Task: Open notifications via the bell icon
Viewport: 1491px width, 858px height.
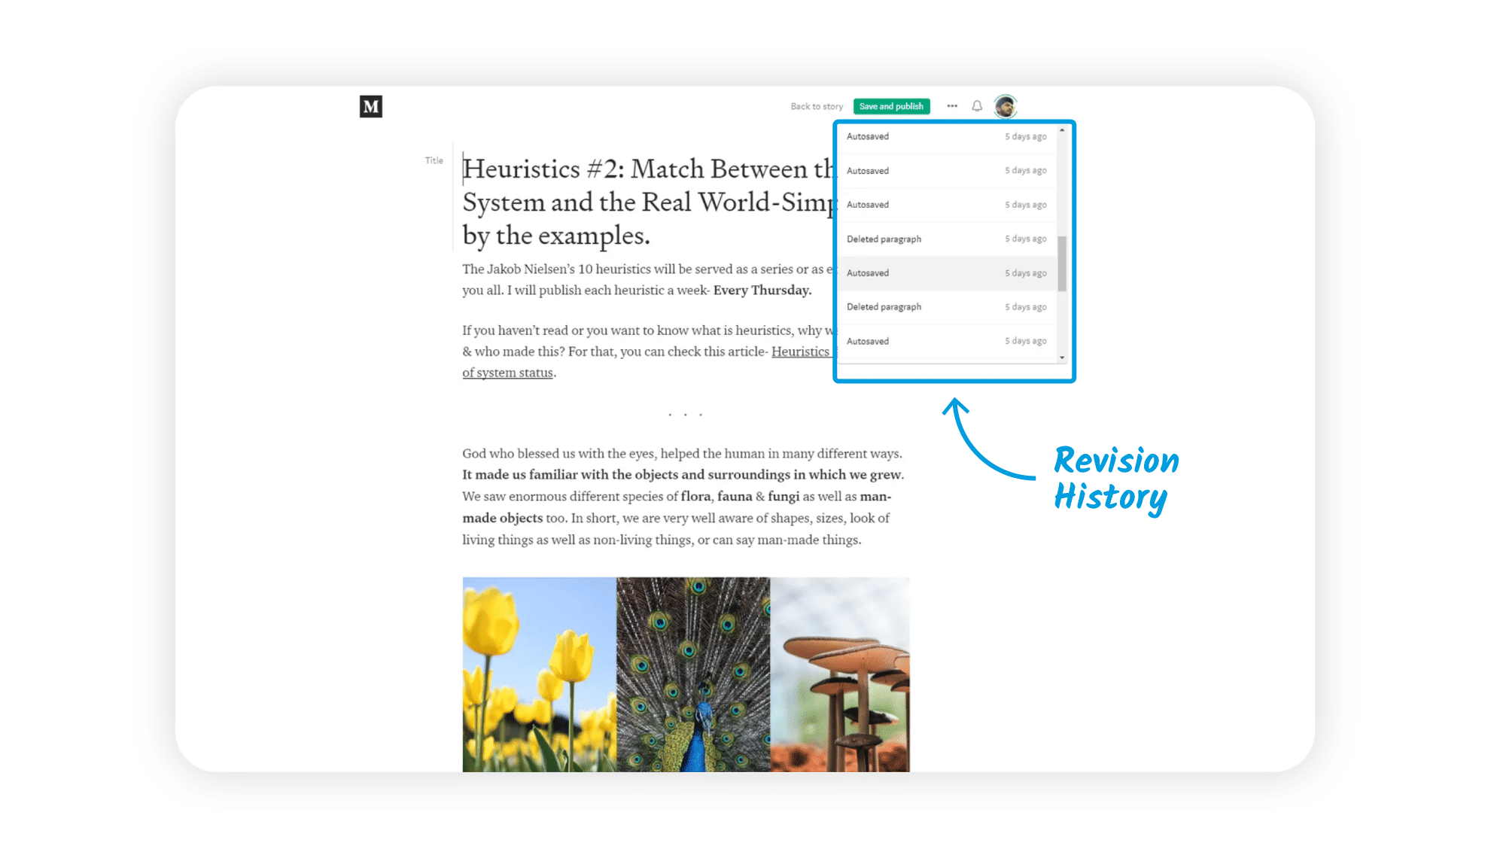Action: click(x=976, y=106)
